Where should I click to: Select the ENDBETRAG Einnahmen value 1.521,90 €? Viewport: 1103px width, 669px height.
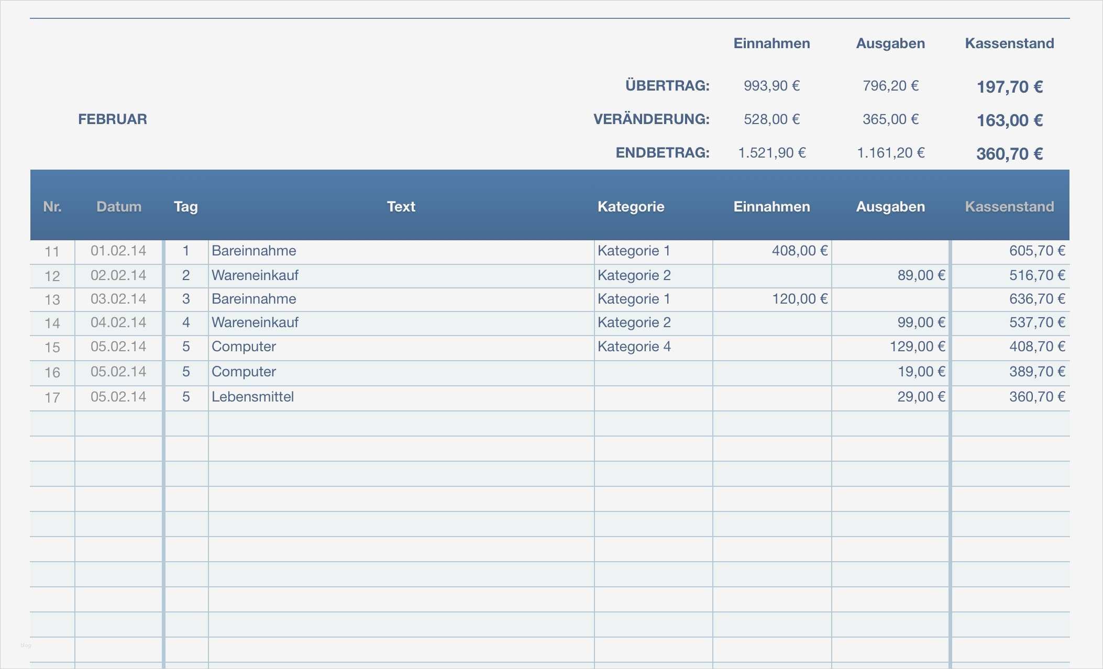(x=771, y=153)
